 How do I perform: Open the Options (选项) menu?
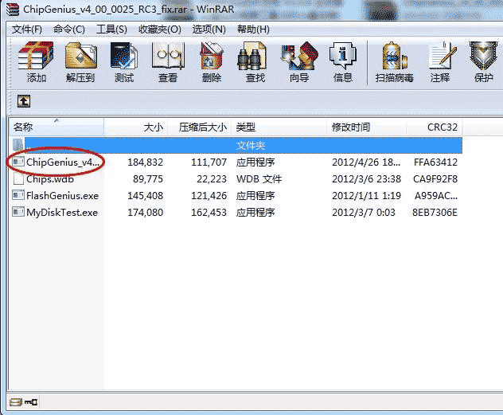coord(209,29)
